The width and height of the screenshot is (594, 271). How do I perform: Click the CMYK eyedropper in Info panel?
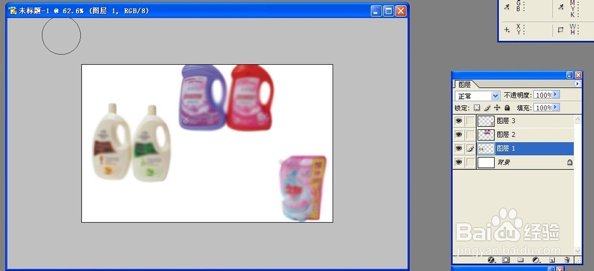[561, 7]
